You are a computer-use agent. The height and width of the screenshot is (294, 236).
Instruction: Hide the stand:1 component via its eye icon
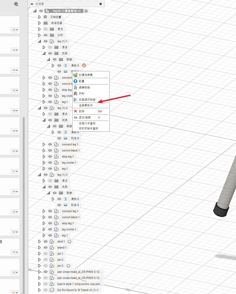[x=45, y=247]
